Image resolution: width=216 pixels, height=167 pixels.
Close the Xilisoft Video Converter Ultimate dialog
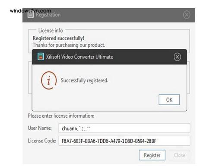point(177,57)
